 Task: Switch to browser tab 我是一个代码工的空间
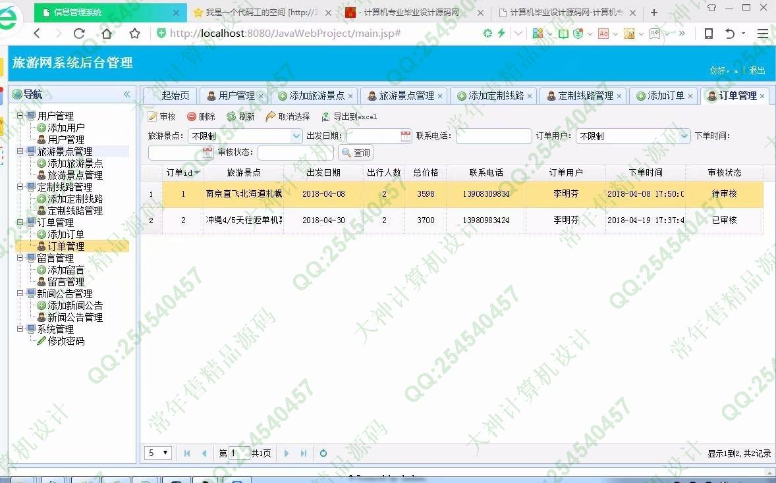point(262,13)
